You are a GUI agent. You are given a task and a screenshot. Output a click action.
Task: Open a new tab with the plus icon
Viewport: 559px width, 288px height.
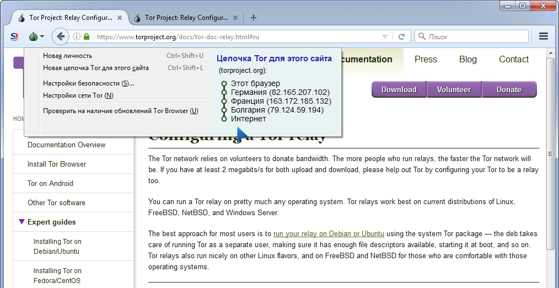coord(254,18)
